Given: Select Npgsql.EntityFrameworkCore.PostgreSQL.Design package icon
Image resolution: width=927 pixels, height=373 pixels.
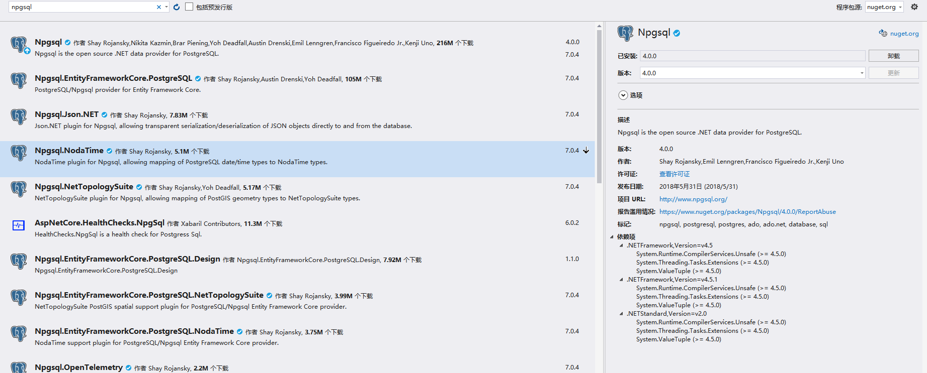Looking at the screenshot, I should pyautogui.click(x=19, y=261).
